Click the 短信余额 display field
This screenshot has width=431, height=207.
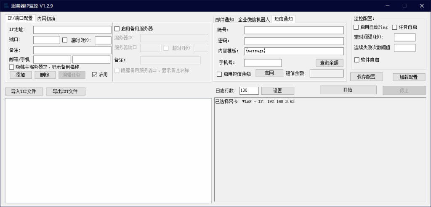[x=327, y=73]
